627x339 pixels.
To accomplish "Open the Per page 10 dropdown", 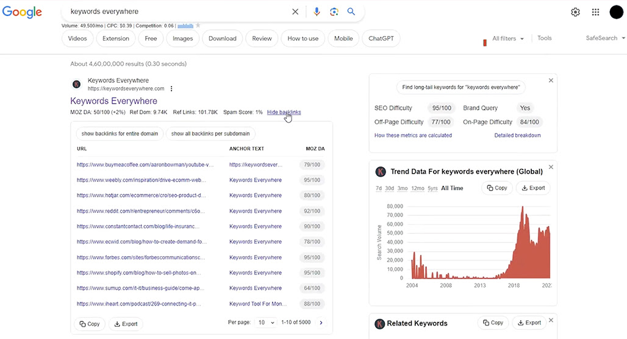I will (266, 323).
